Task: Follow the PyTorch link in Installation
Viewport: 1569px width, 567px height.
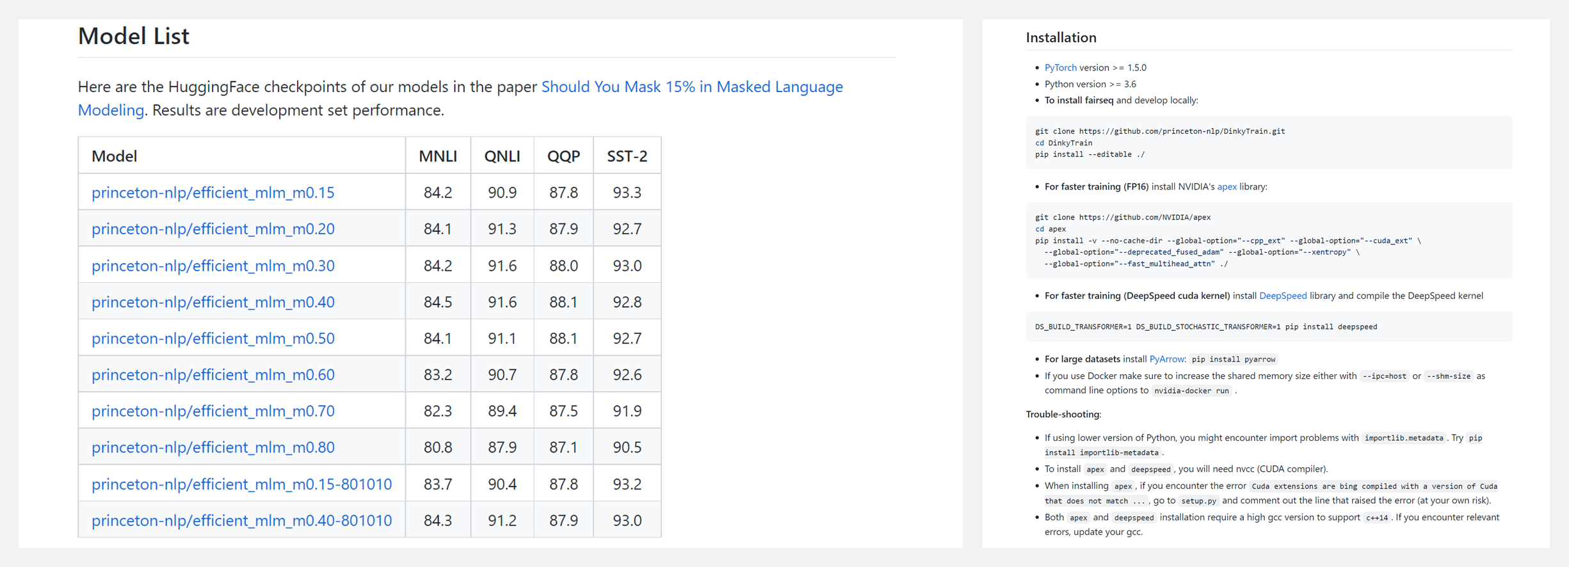Action: (x=1060, y=68)
